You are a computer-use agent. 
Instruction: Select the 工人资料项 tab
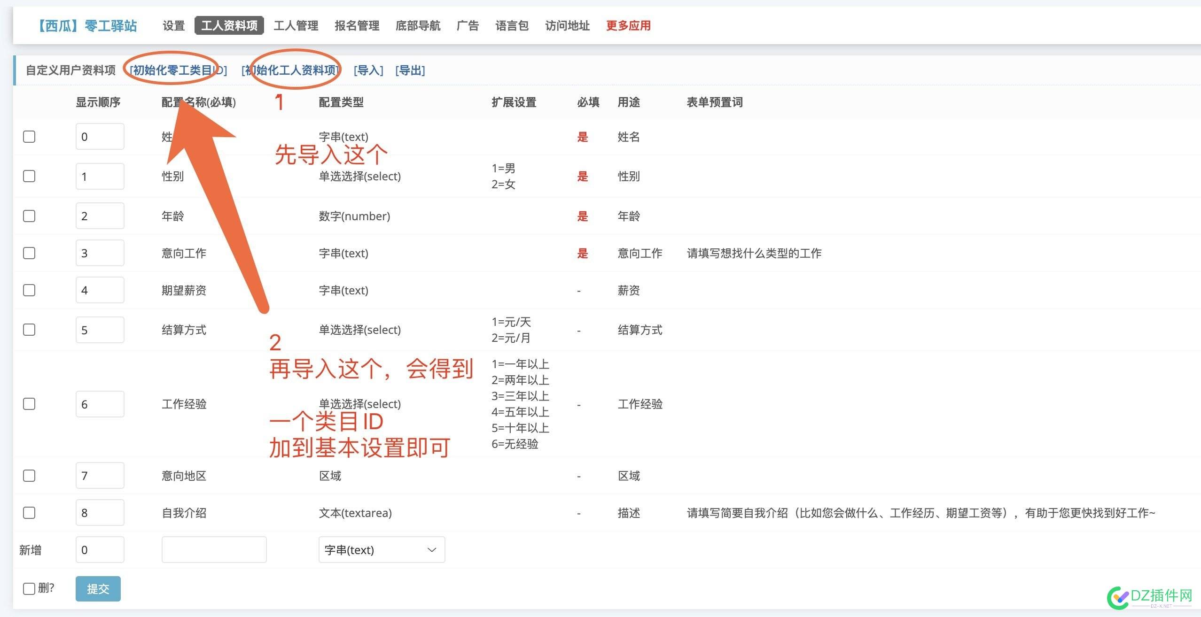pos(229,25)
